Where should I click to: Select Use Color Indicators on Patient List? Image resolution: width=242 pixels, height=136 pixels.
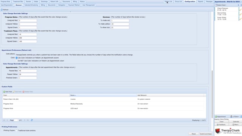click(17, 58)
